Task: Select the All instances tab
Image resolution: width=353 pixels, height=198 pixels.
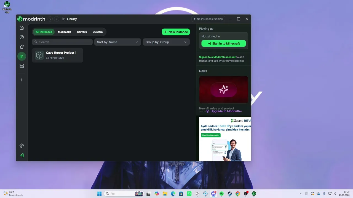Action: pyautogui.click(x=44, y=32)
